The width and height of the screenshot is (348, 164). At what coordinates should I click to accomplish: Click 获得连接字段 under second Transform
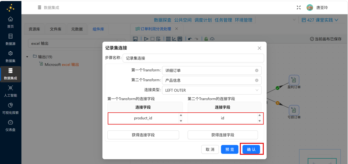tap(223, 135)
